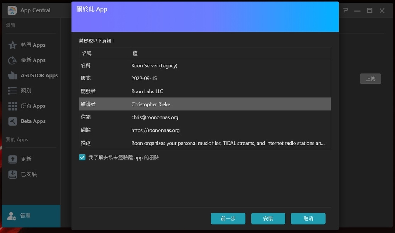Click the 值 column header
395x233 pixels.
pyautogui.click(x=231, y=54)
